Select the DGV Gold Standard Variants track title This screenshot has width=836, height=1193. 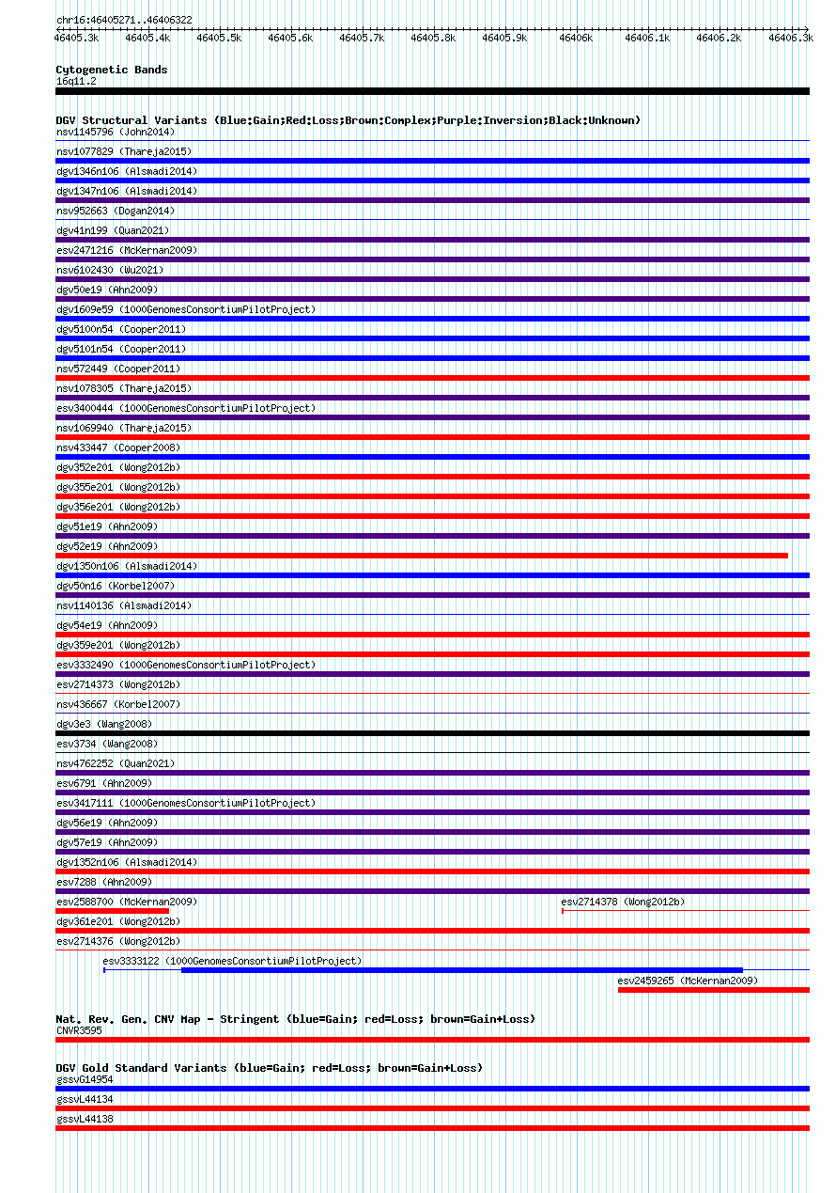pos(270,1068)
